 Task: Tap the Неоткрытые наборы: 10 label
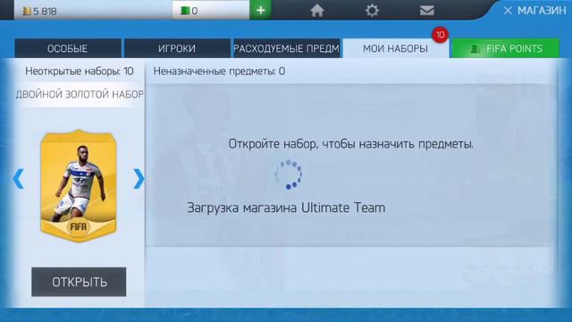(80, 72)
